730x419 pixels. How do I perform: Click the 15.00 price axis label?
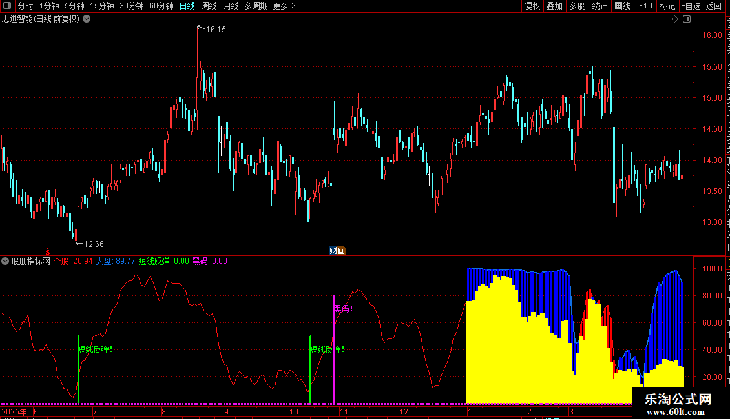712,97
